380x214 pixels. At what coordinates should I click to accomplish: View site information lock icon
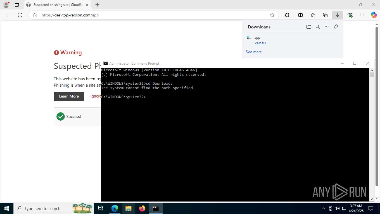pyautogui.click(x=35, y=15)
